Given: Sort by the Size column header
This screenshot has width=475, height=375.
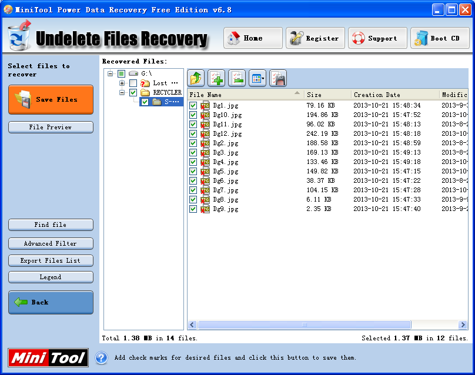Looking at the screenshot, I should click(328, 95).
